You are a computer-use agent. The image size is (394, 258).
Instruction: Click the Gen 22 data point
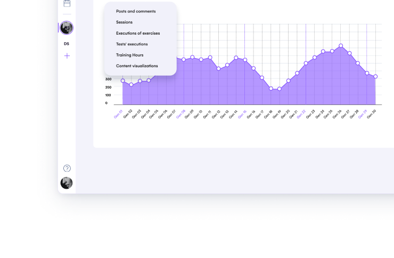click(306, 63)
